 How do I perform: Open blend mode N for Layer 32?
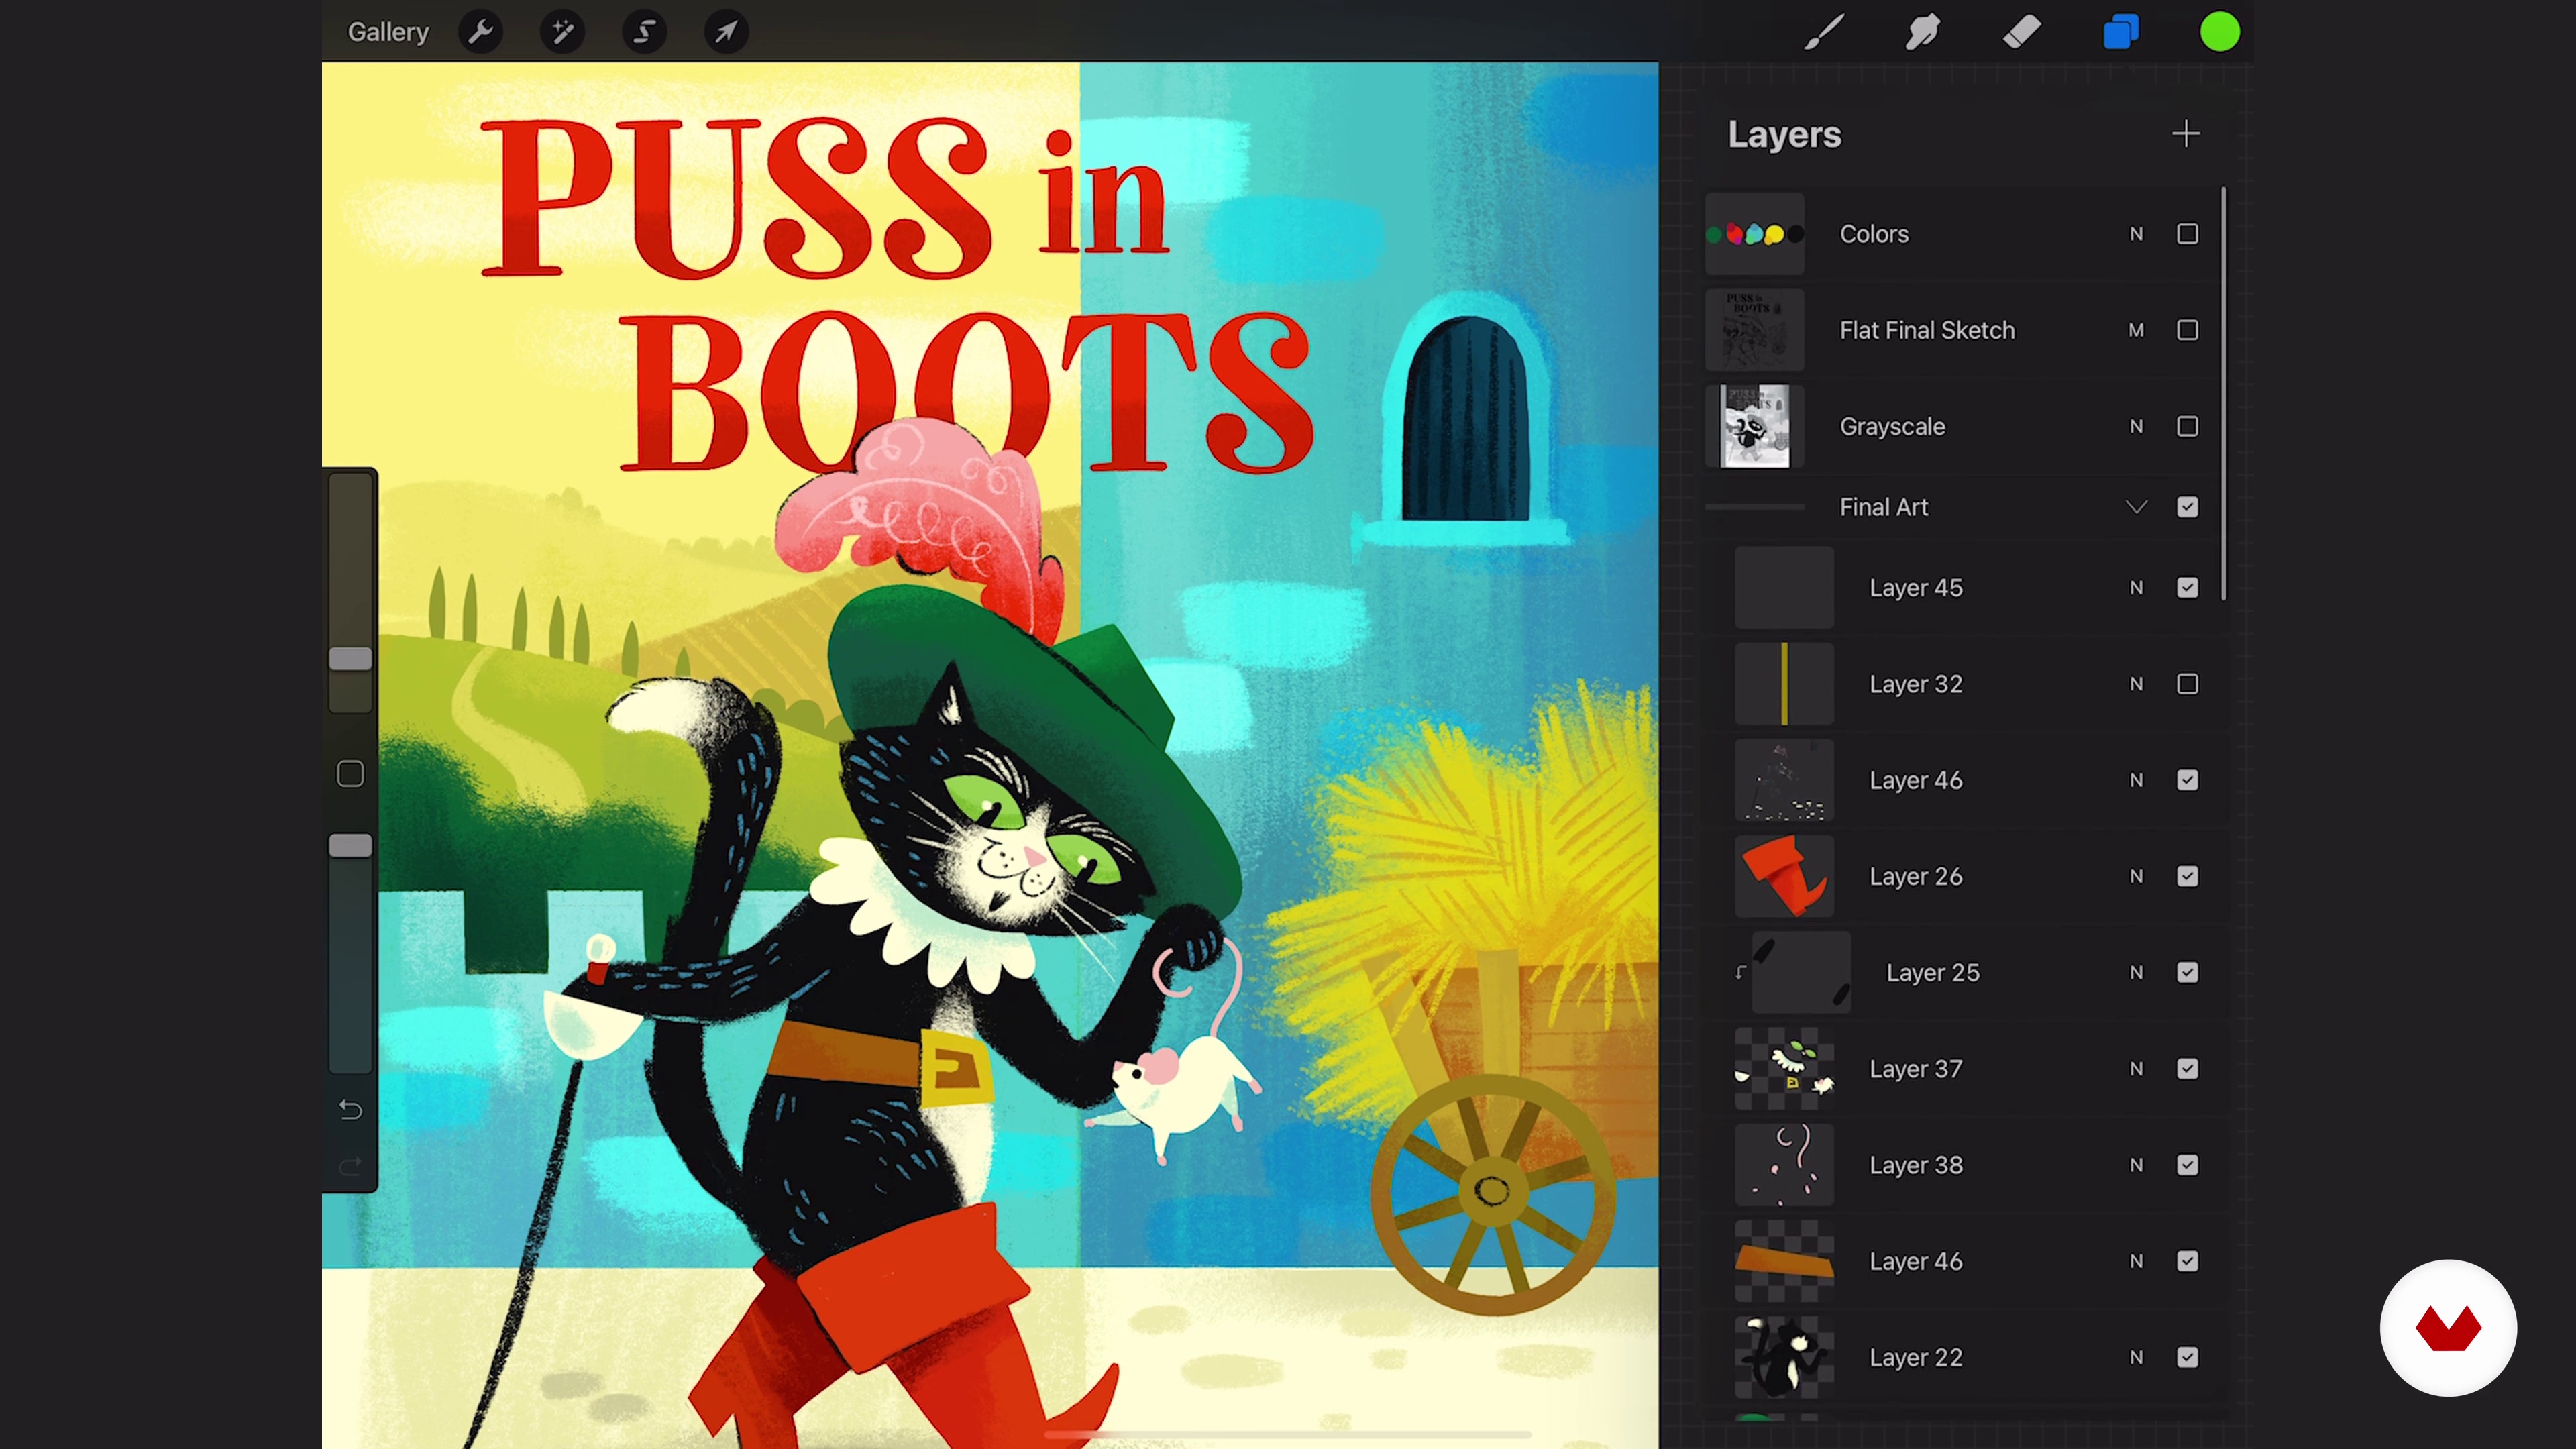coord(2136,684)
